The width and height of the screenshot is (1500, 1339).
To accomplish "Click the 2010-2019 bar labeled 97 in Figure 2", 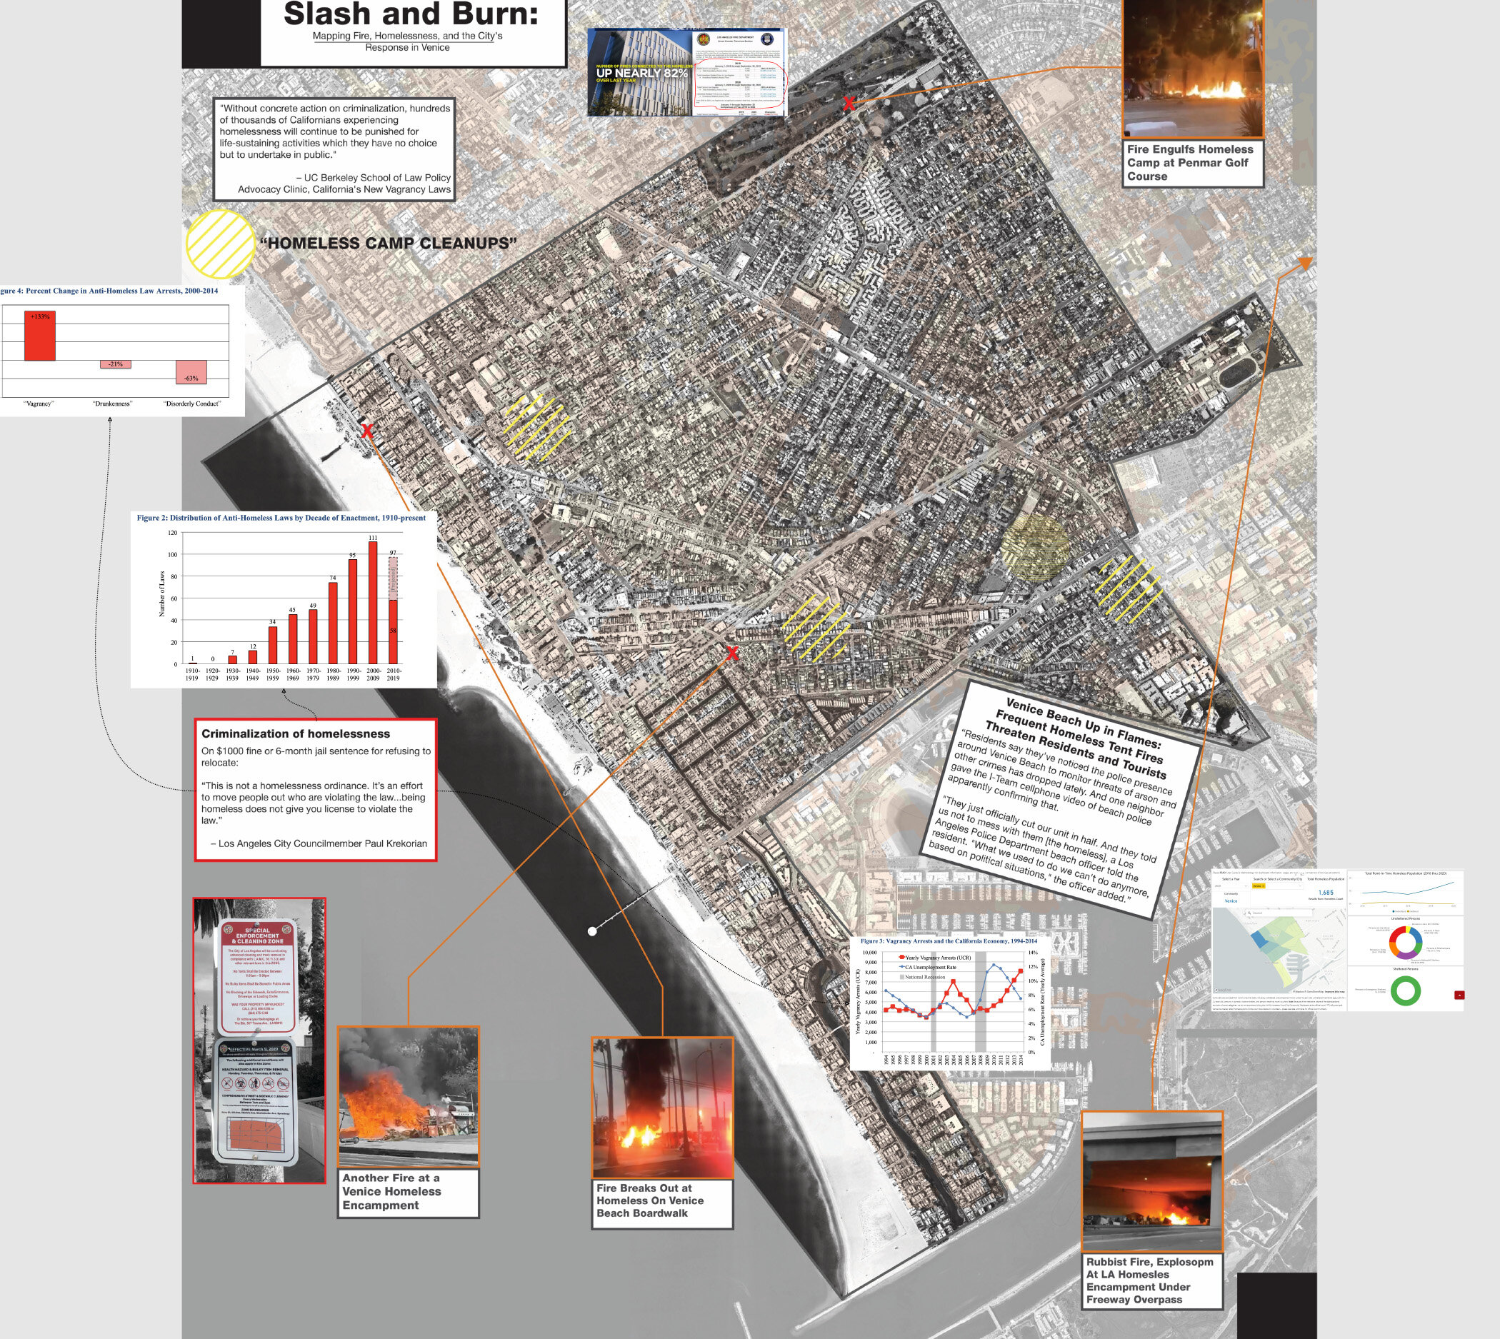I will tap(393, 610).
